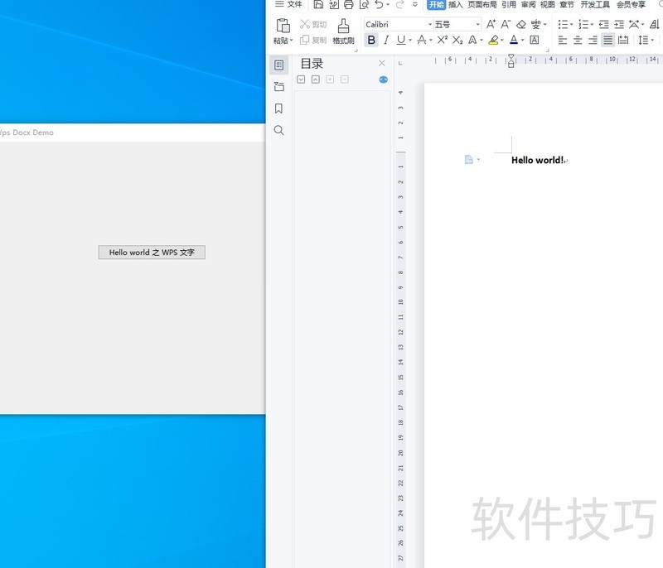Toggle Subscript formatting
Screen dimensions: 663x568
pos(457,40)
